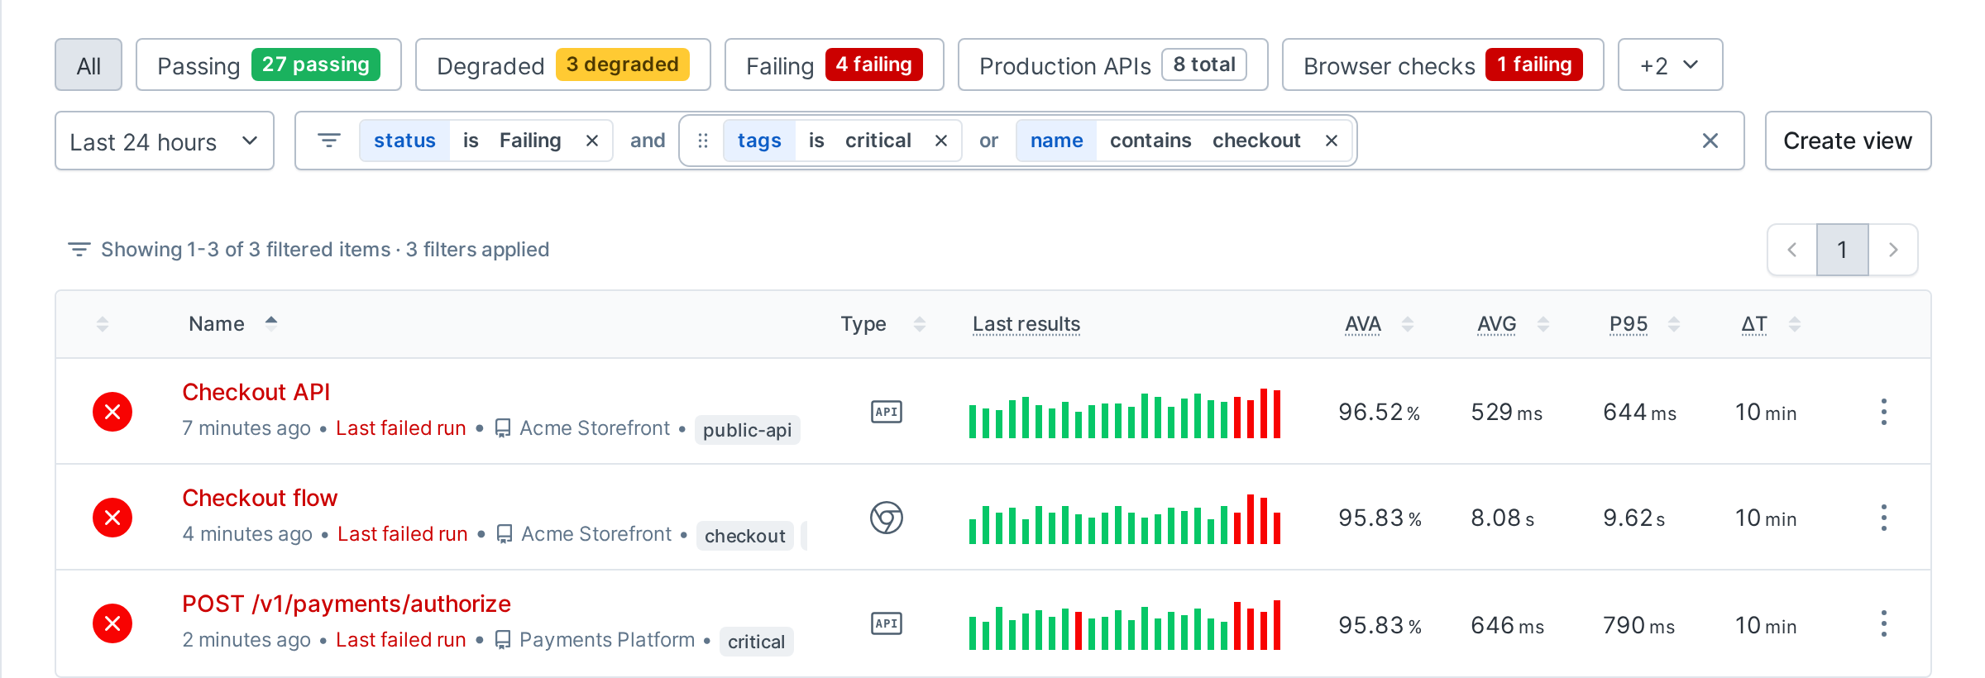This screenshot has height=678, width=1985.
Task: Edit the 'critical' tag filter value
Action: pyautogui.click(x=878, y=141)
